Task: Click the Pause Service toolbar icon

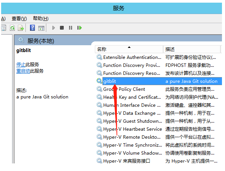Action: (x=71, y=28)
